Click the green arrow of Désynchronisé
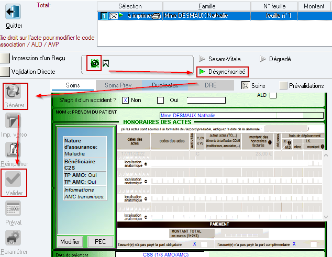 click(202, 72)
